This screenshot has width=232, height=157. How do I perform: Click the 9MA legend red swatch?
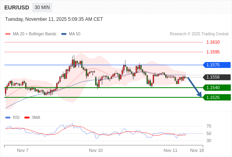[27, 118]
